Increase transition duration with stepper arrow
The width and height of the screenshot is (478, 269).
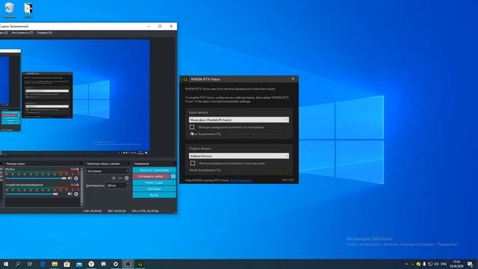128,184
